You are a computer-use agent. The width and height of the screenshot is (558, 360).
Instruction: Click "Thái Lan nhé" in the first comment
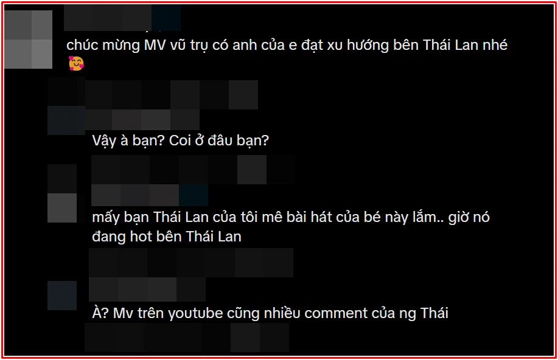pos(465,45)
